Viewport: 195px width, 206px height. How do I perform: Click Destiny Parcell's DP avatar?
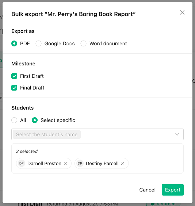click(80, 163)
